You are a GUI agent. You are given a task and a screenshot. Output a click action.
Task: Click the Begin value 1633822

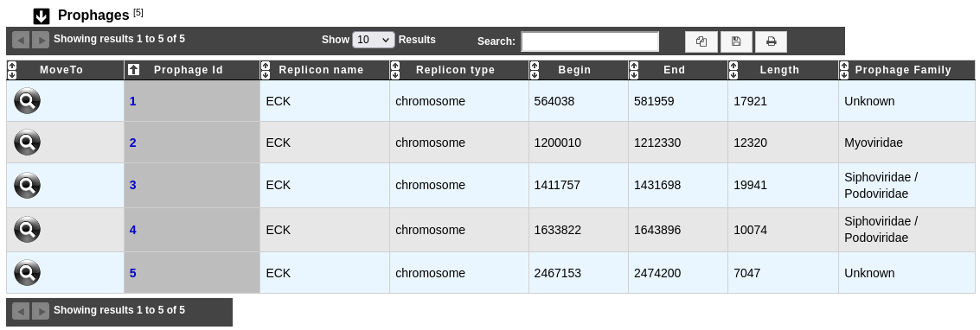[558, 230]
